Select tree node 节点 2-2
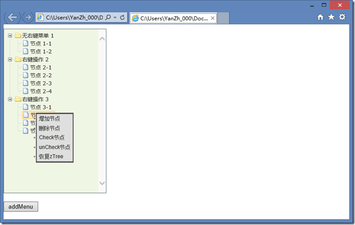Image resolution: width=355 pixels, height=225 pixels. [x=41, y=75]
